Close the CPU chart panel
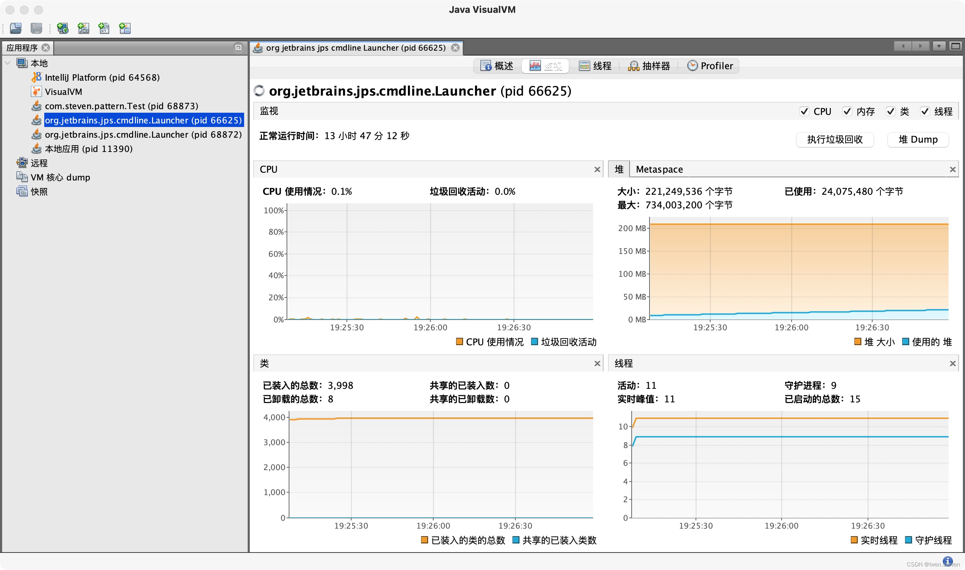This screenshot has height=570, width=965. click(597, 169)
